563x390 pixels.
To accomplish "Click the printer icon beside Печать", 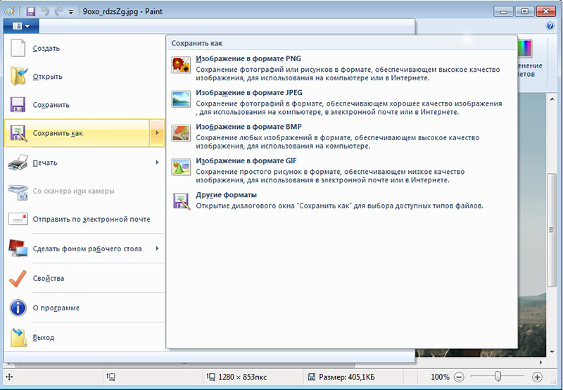I will 18,163.
